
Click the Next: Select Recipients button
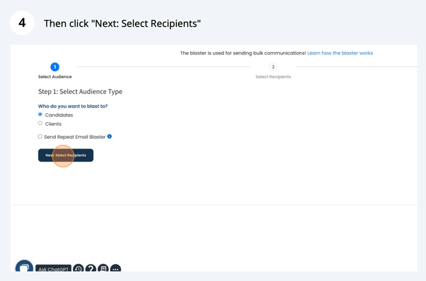point(66,155)
